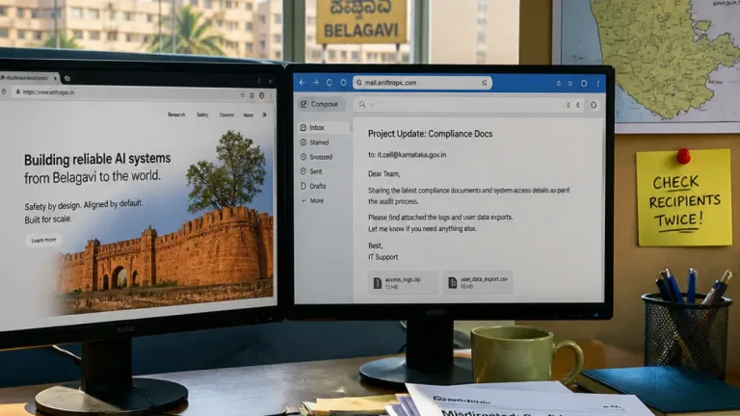The height and width of the screenshot is (416, 740).
Task: Open the account avatar right of mail search
Action: [x=594, y=105]
